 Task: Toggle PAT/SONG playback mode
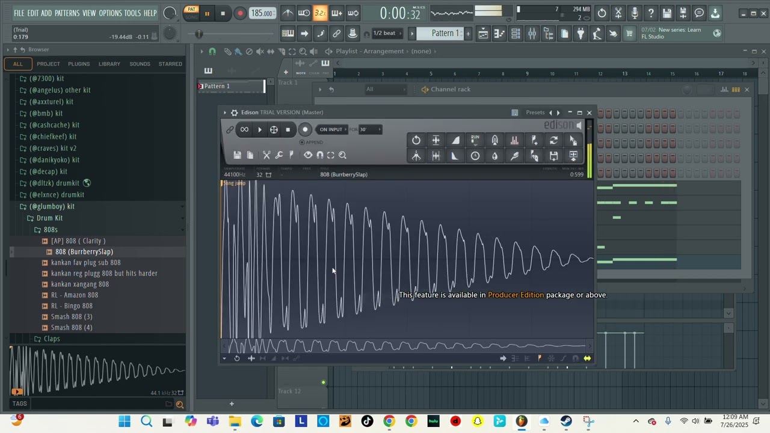(191, 13)
